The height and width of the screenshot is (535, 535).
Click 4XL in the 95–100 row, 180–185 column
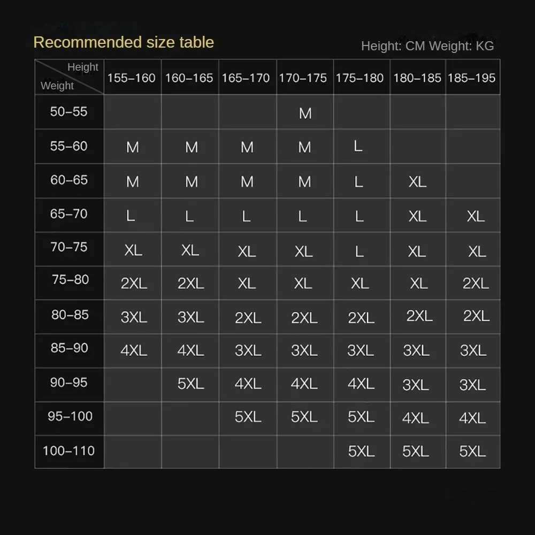tap(416, 418)
